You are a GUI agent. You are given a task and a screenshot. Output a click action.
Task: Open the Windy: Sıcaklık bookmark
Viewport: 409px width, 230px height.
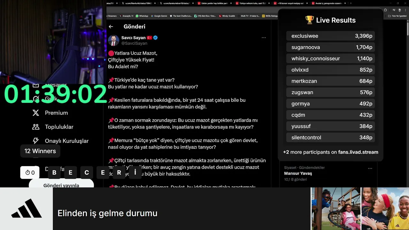[227, 16]
